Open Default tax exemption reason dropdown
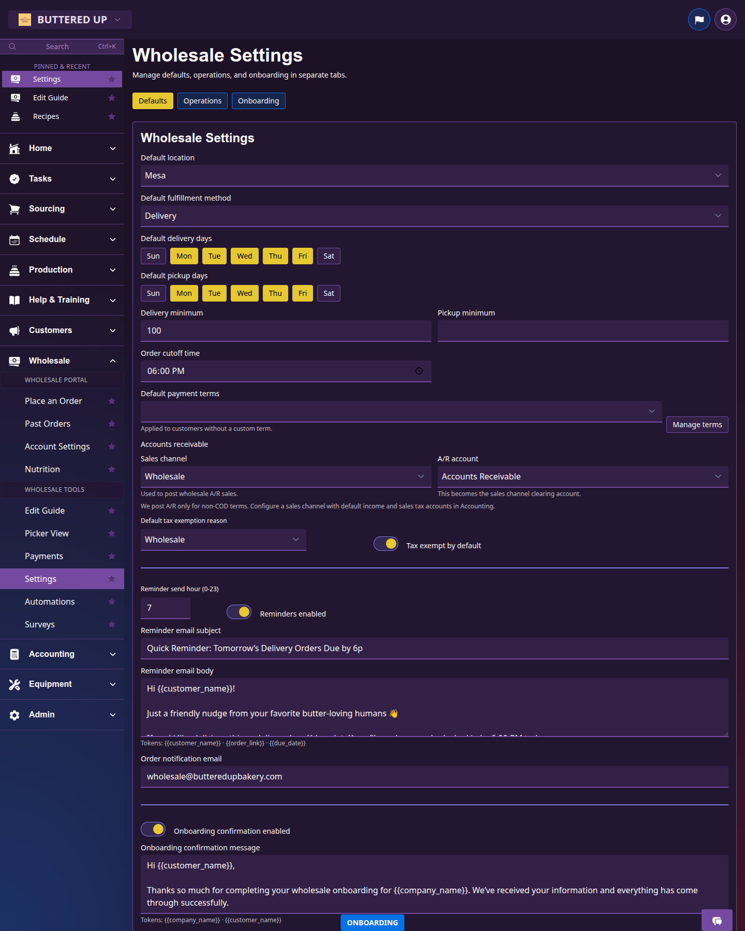The width and height of the screenshot is (745, 931). click(224, 540)
